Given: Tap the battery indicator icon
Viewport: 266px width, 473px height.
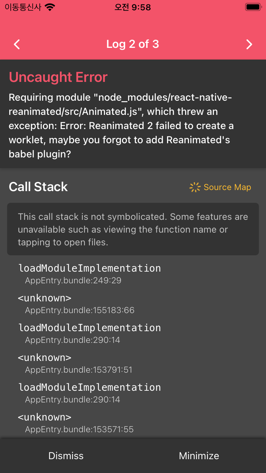Looking at the screenshot, I should point(252,6).
